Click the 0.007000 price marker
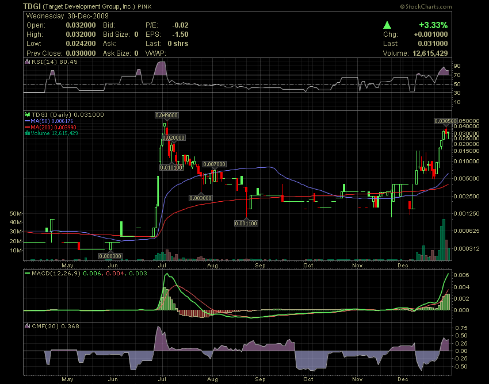 (214, 164)
